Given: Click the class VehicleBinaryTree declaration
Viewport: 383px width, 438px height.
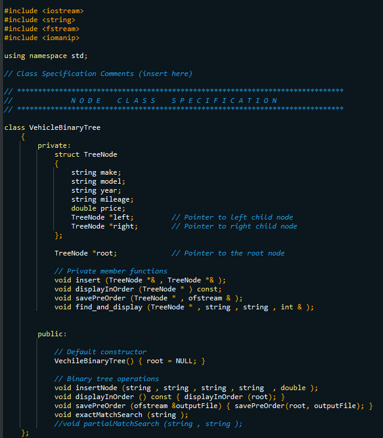Looking at the screenshot, I should pyautogui.click(x=52, y=127).
